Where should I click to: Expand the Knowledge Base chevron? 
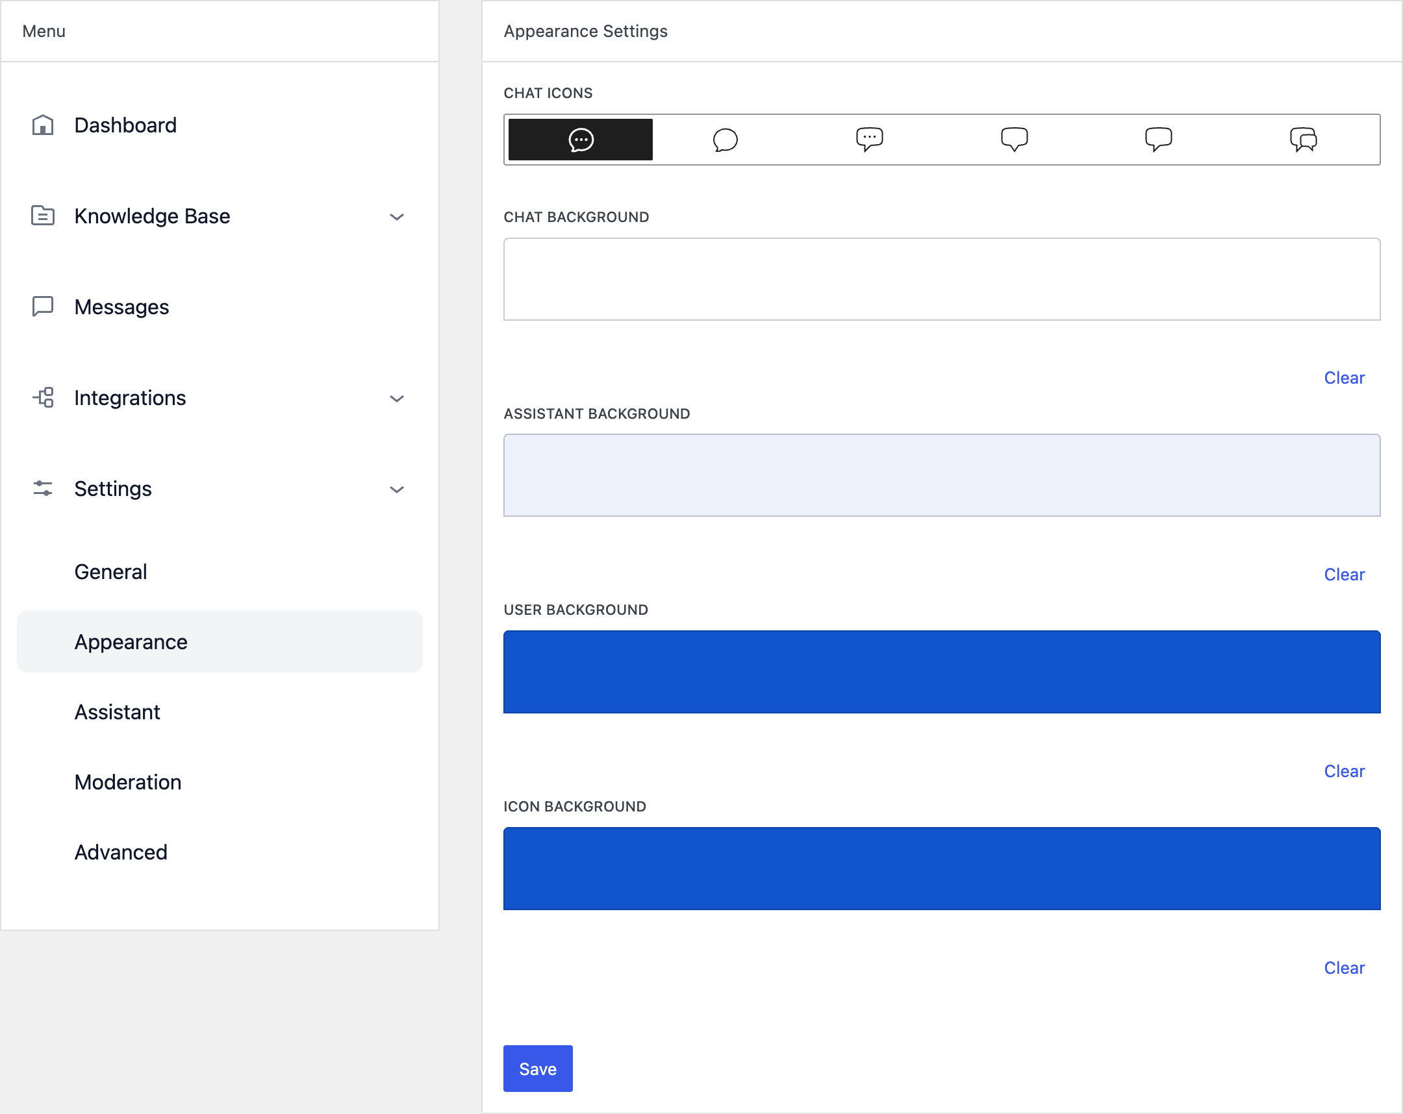[397, 217]
